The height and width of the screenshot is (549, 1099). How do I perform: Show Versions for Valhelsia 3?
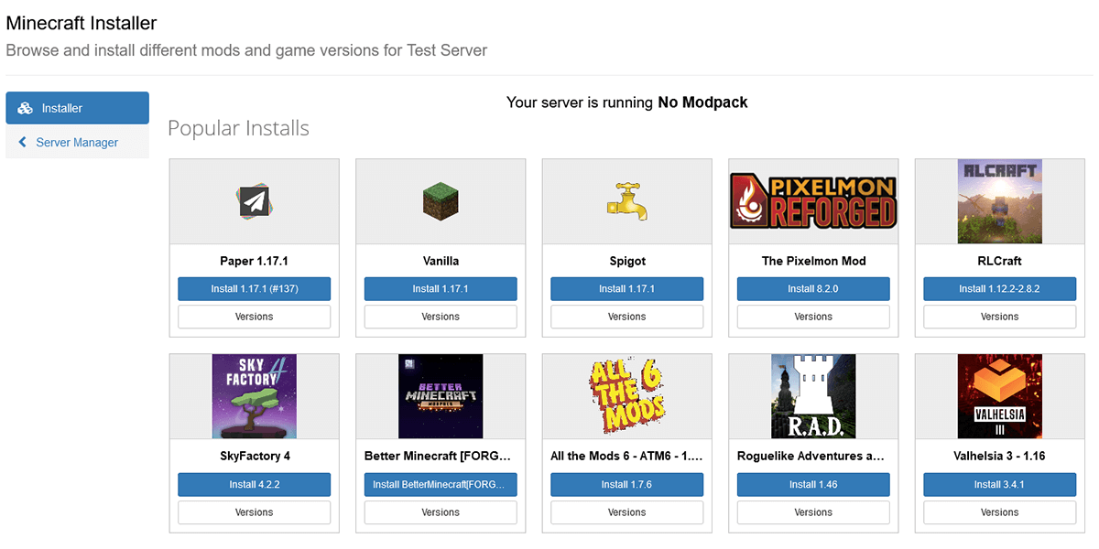pos(1000,512)
